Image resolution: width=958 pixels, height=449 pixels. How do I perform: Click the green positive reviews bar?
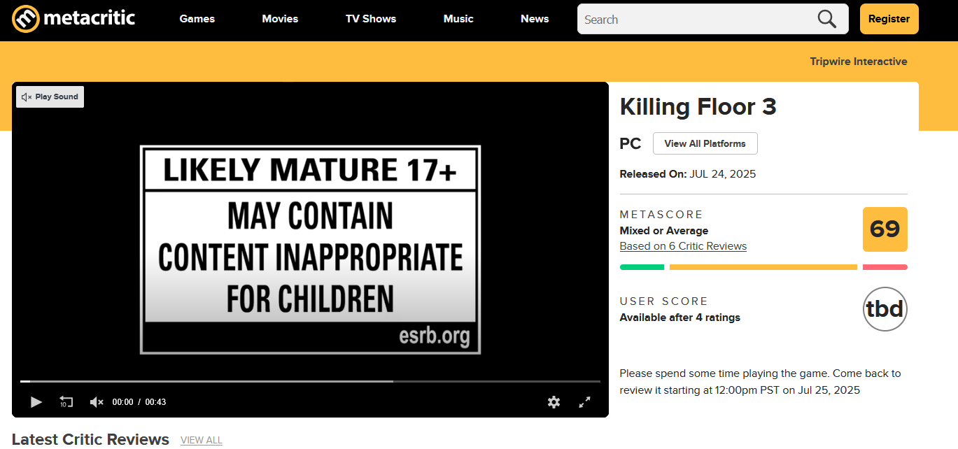[x=642, y=267]
